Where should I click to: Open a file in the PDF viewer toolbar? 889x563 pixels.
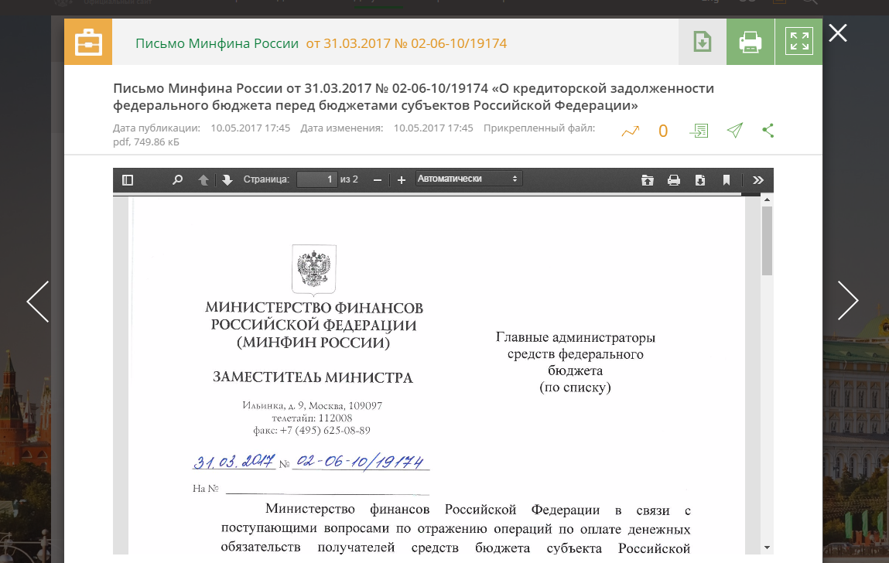648,180
